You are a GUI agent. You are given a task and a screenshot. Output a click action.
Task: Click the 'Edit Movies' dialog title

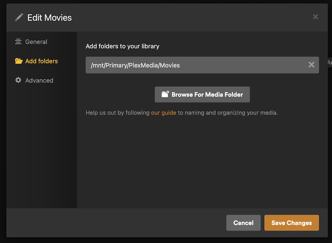click(x=50, y=18)
